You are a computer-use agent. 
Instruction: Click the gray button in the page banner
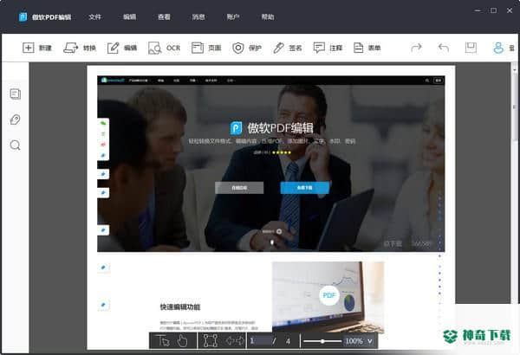pos(239,188)
